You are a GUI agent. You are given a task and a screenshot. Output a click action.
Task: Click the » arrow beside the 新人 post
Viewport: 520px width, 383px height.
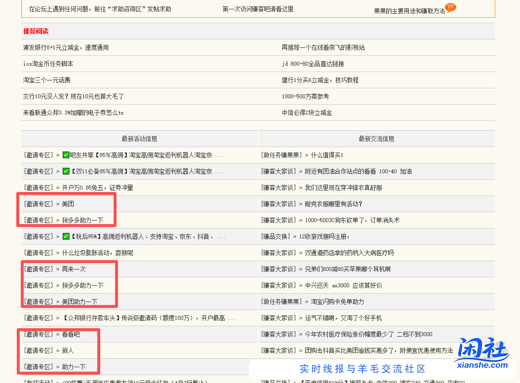coord(58,350)
